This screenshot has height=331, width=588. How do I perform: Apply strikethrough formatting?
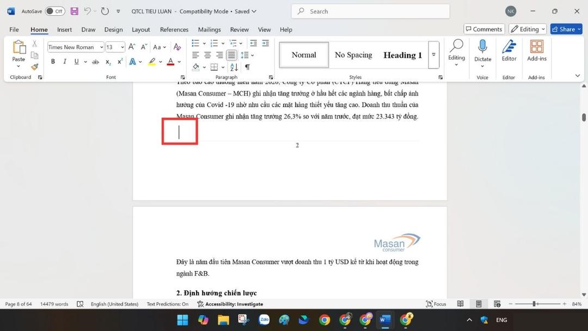(95, 62)
